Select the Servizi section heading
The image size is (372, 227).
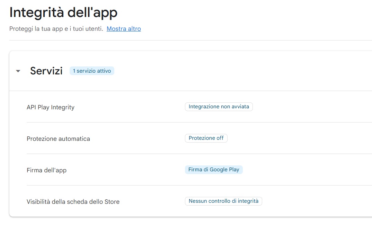click(x=46, y=71)
